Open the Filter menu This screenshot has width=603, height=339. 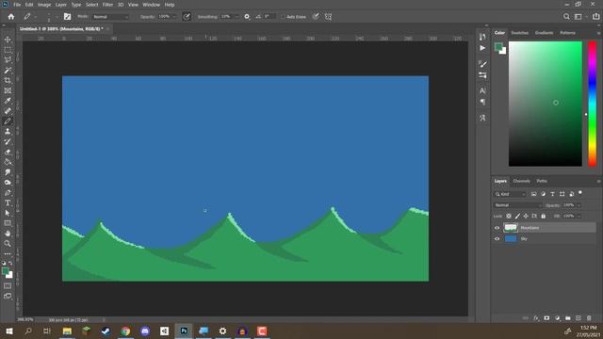107,5
